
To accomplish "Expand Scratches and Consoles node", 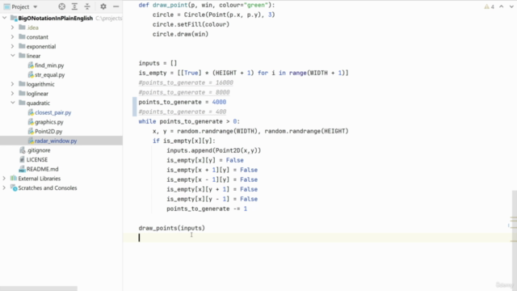I will tap(4, 188).
